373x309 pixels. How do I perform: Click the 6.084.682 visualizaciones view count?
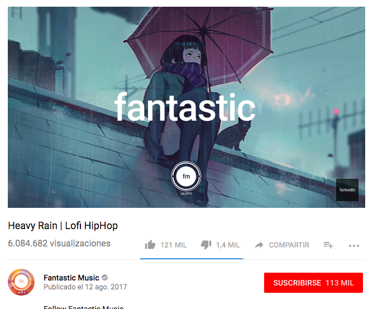click(59, 243)
